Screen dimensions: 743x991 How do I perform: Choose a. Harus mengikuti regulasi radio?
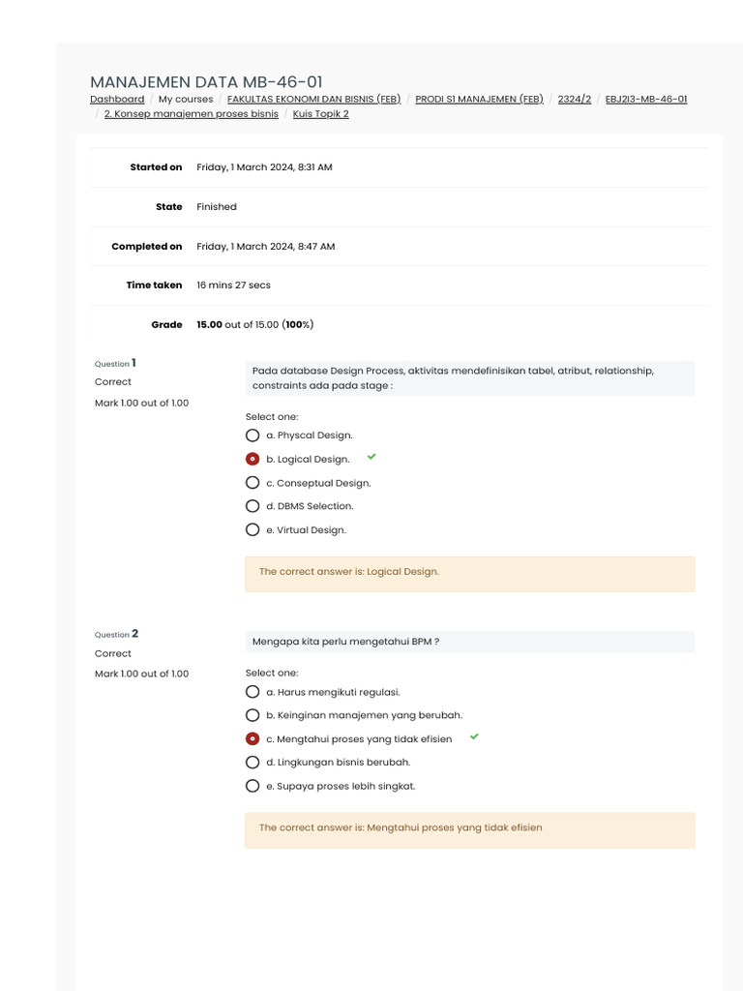pyautogui.click(x=253, y=692)
